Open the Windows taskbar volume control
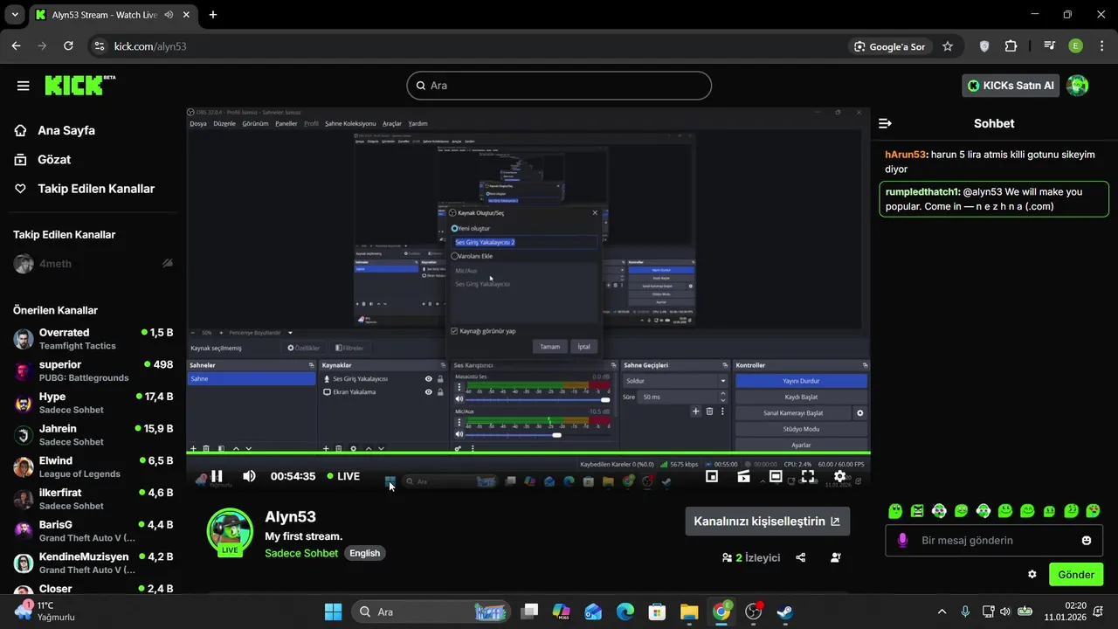 pos(1004,612)
